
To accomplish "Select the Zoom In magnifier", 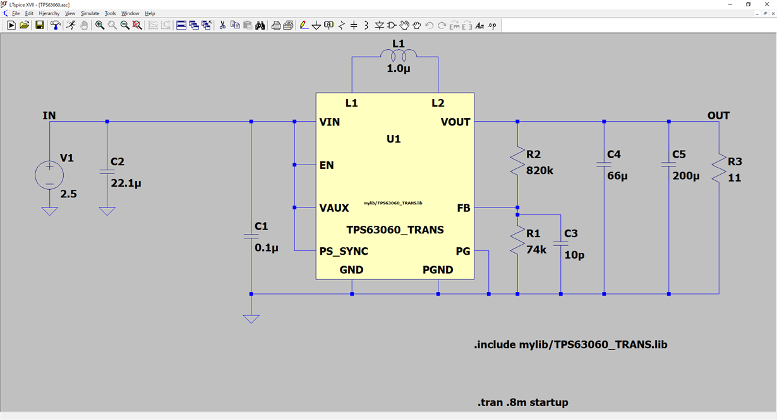I will click(99, 25).
